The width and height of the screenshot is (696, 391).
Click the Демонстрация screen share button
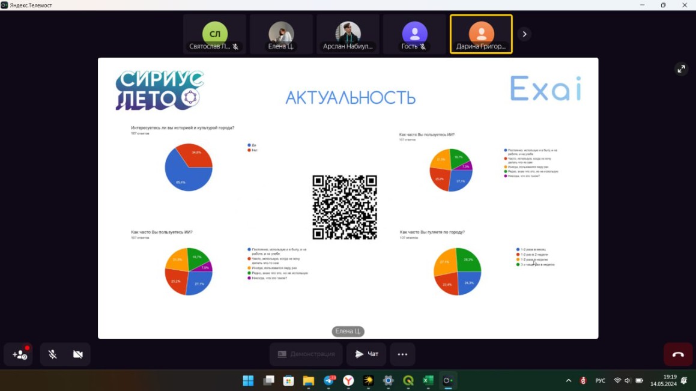pos(306,354)
